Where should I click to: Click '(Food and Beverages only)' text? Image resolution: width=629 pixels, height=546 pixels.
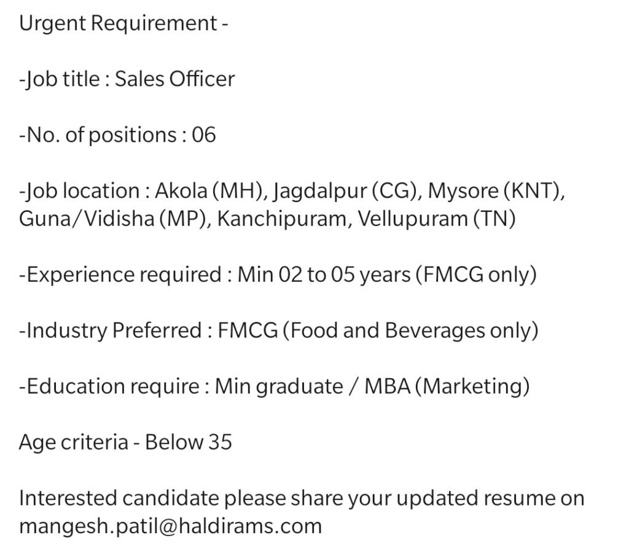(x=410, y=331)
